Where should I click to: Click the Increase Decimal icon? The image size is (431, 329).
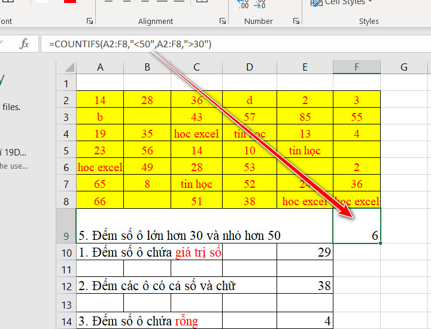click(x=244, y=4)
